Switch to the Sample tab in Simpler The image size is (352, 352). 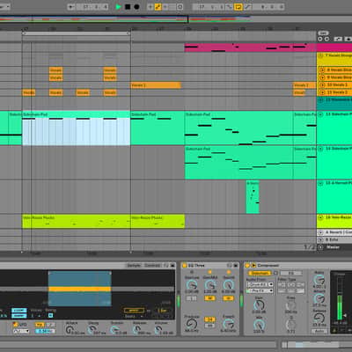(134, 265)
